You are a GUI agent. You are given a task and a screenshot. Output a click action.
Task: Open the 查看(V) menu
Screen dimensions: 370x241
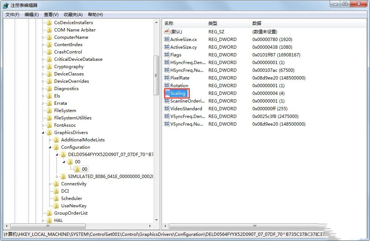51,15
